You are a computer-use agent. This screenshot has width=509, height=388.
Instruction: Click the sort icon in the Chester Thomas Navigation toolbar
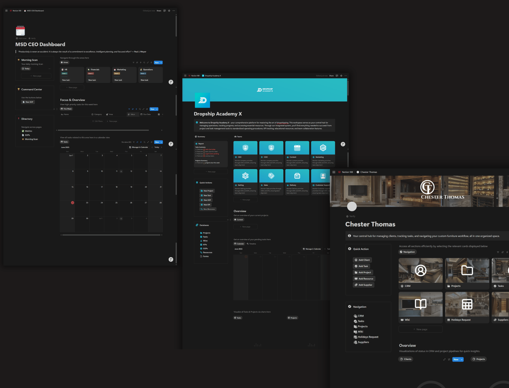click(502, 252)
